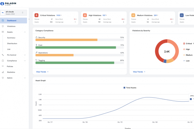Expand the Compliance menu

pos(25,60)
